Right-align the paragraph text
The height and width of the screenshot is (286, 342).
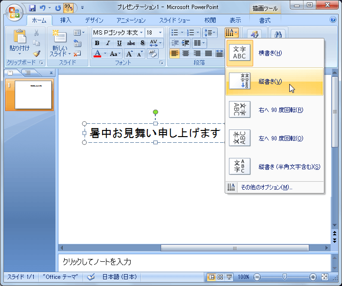click(197, 54)
